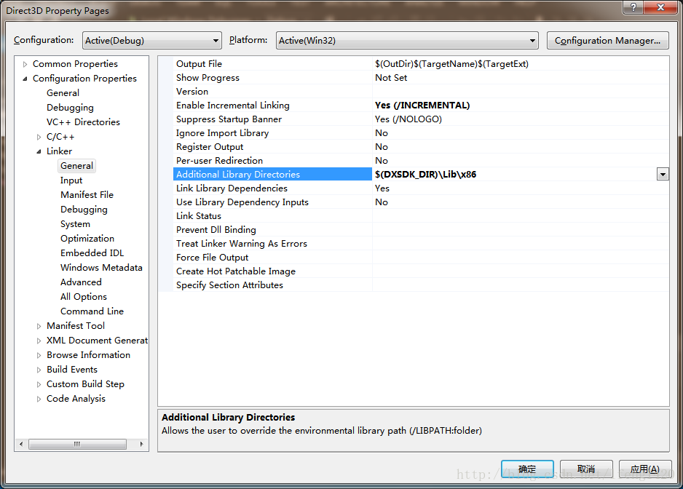The image size is (683, 489).
Task: Edit the $(DXSDK_DIR)\Lib\x86 value field
Action: tap(515, 175)
